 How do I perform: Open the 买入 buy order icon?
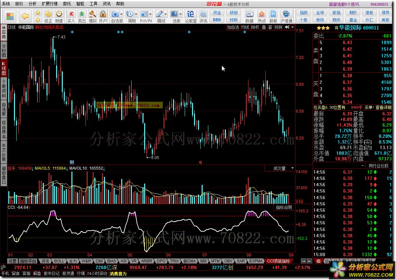tap(71, 16)
